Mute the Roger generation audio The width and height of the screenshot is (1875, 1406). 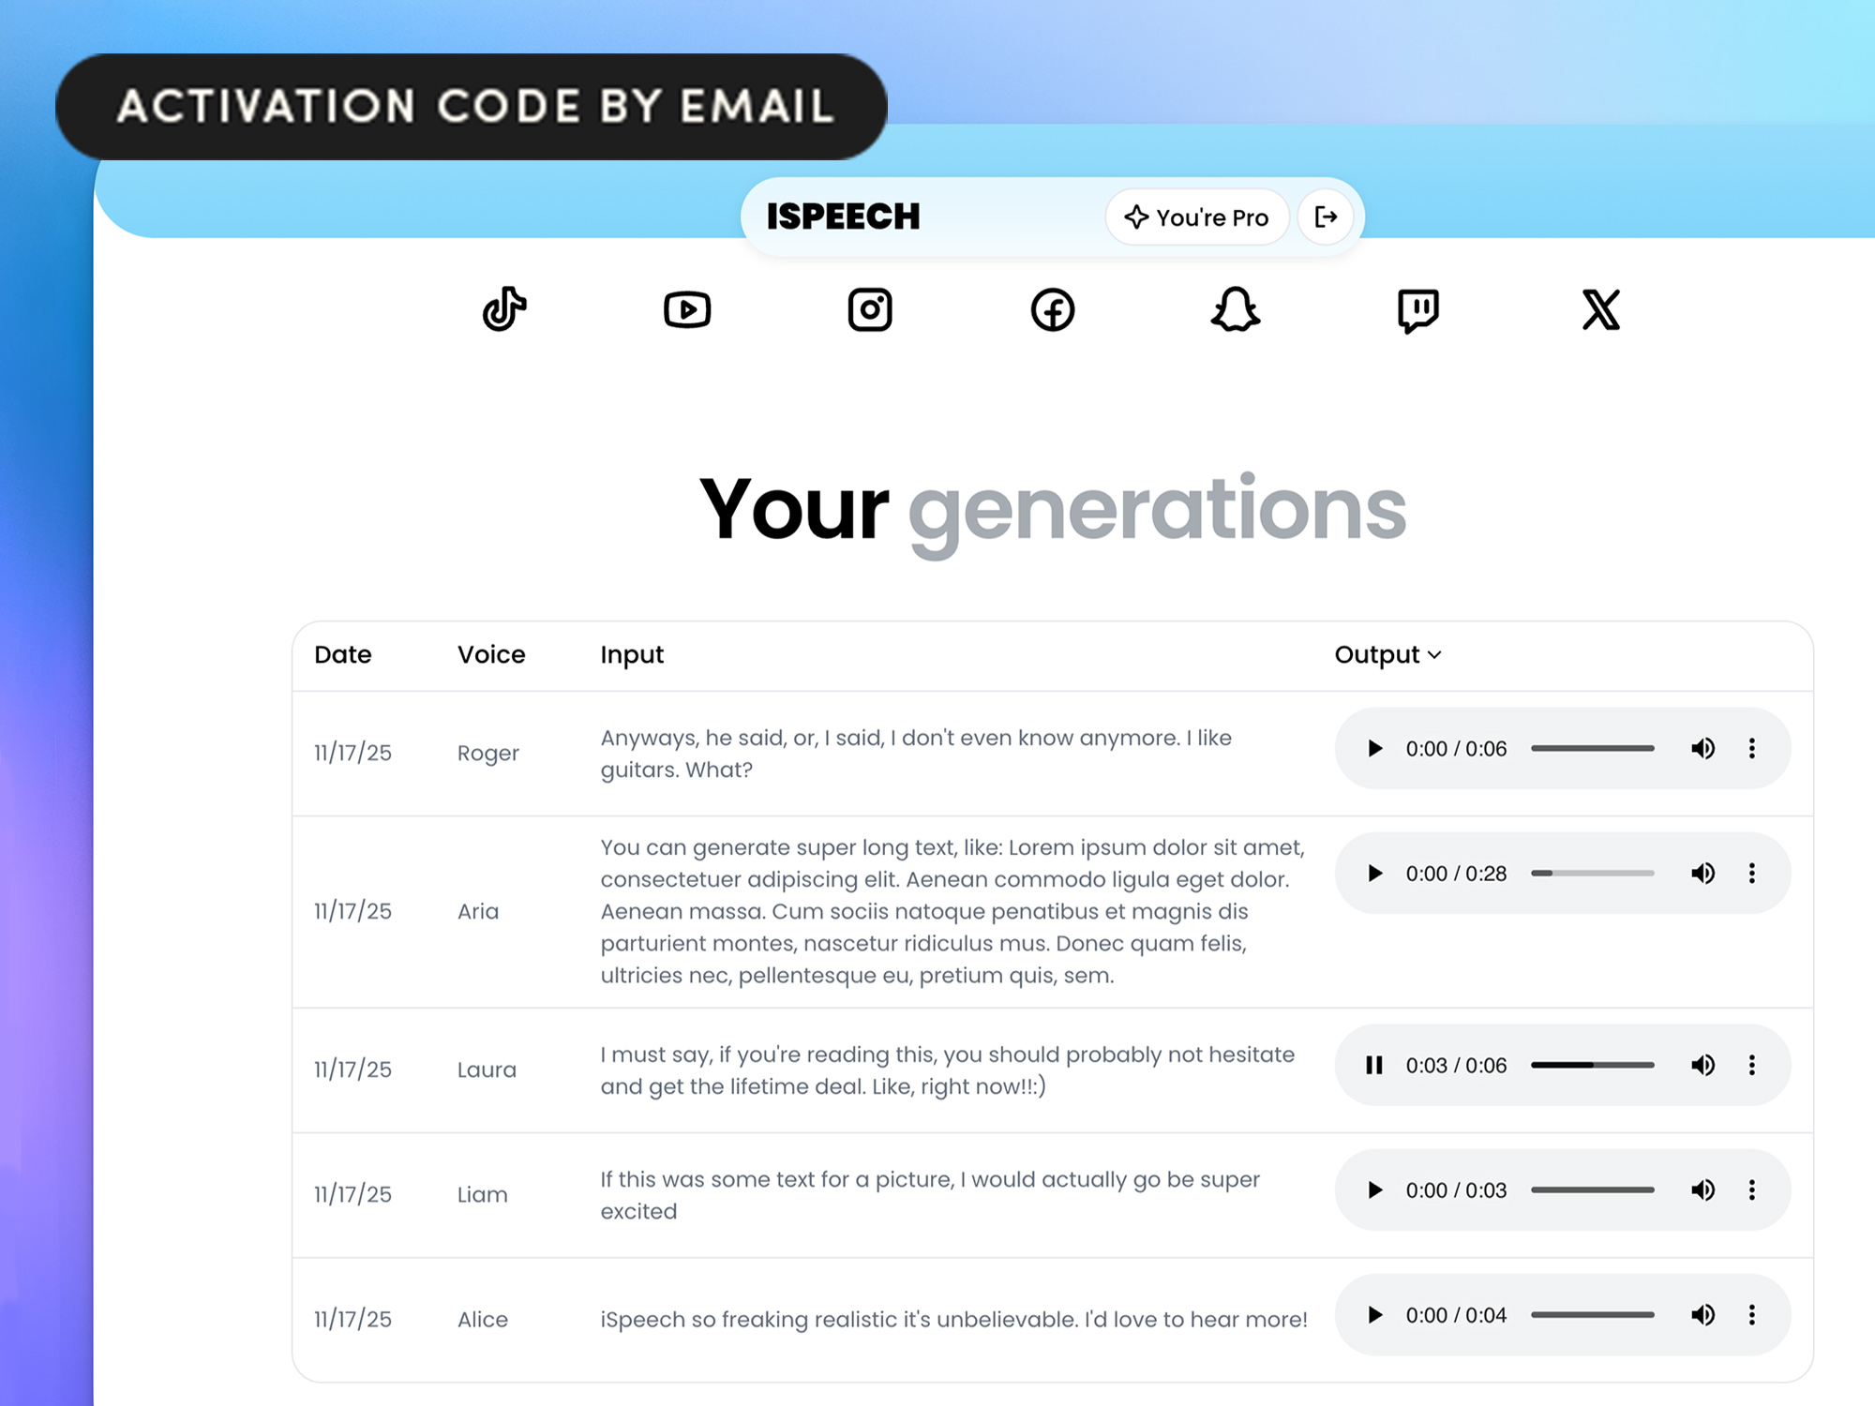pos(1703,748)
